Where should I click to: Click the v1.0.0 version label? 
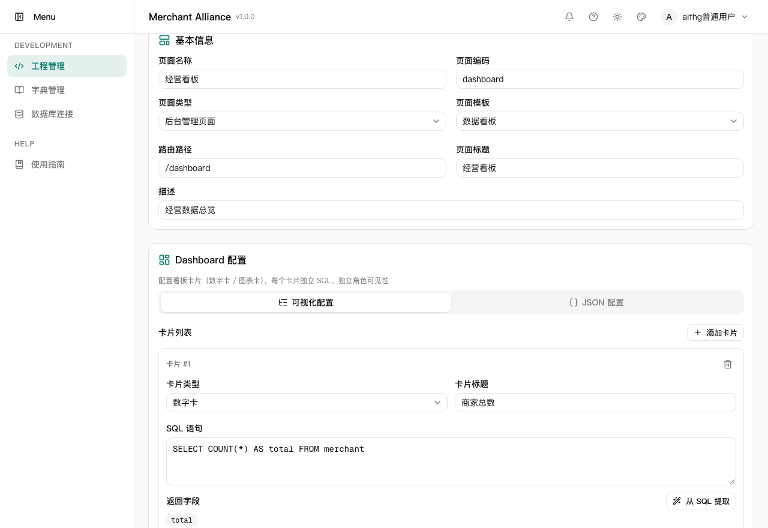(245, 17)
